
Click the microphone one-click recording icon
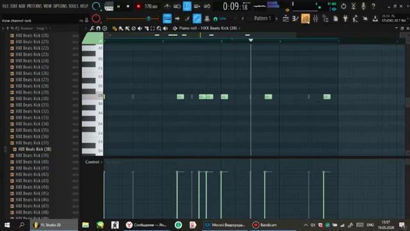point(363,6)
